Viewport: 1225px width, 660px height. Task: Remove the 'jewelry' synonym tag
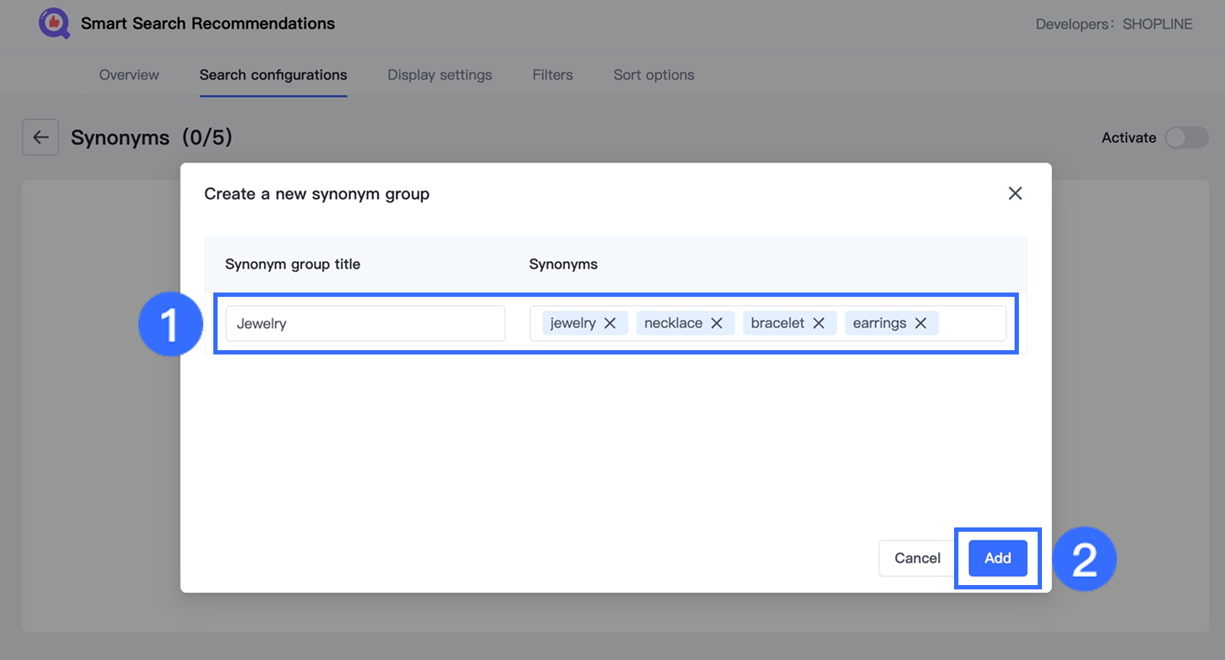pos(610,324)
